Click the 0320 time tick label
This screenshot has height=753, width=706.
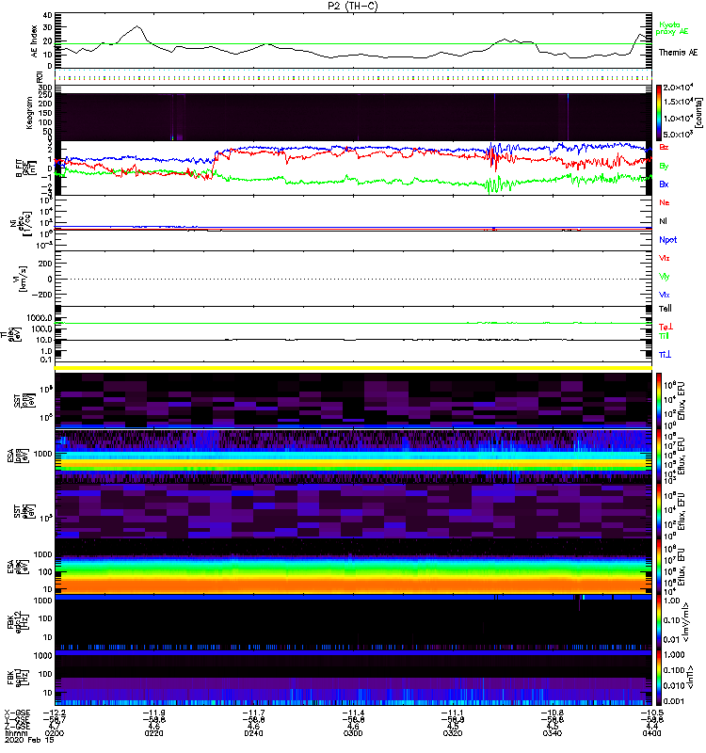[x=453, y=733]
